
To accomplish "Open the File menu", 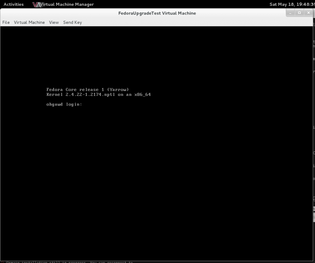I will click(x=6, y=23).
